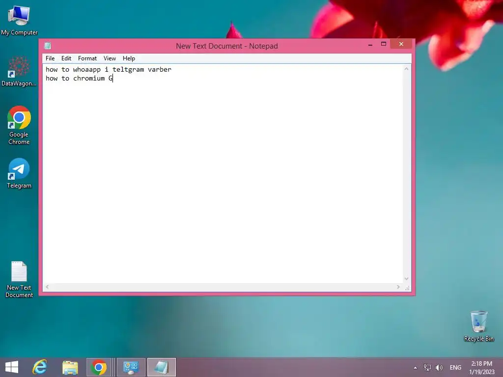This screenshot has height=377, width=503.
Task: Click the word 'chromium' in the text
Action: click(89, 78)
